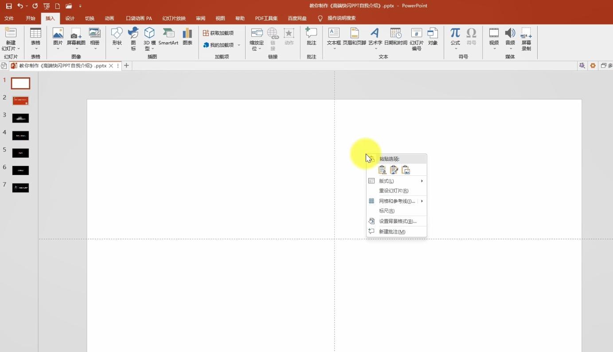The width and height of the screenshot is (613, 352).
Task: Choose Format Background from context menu
Action: (397, 221)
